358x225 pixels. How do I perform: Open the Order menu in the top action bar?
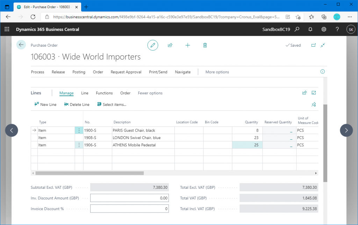(x=98, y=72)
